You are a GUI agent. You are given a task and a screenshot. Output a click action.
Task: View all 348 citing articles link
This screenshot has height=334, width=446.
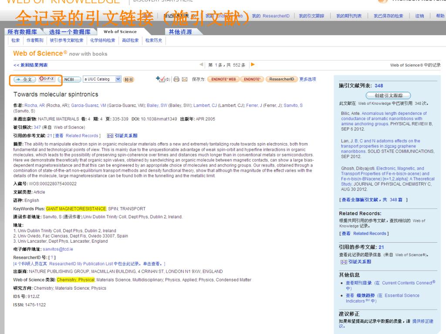point(373,200)
